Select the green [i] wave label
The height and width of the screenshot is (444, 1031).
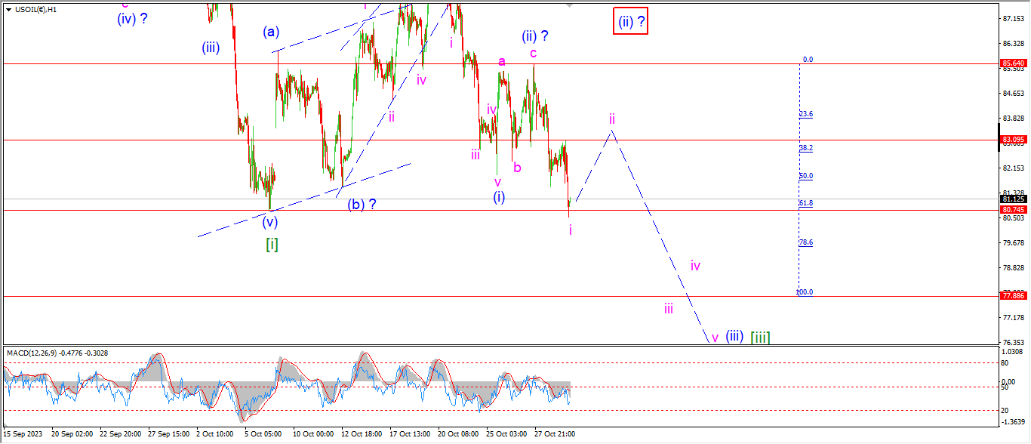pyautogui.click(x=272, y=244)
